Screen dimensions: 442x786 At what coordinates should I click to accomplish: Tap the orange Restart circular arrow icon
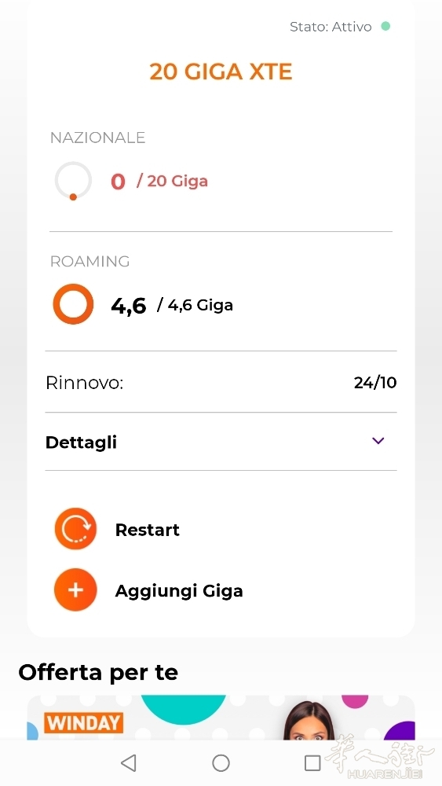[x=75, y=529]
